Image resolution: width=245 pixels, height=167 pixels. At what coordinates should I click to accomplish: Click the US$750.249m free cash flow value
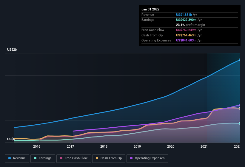tap(186, 30)
